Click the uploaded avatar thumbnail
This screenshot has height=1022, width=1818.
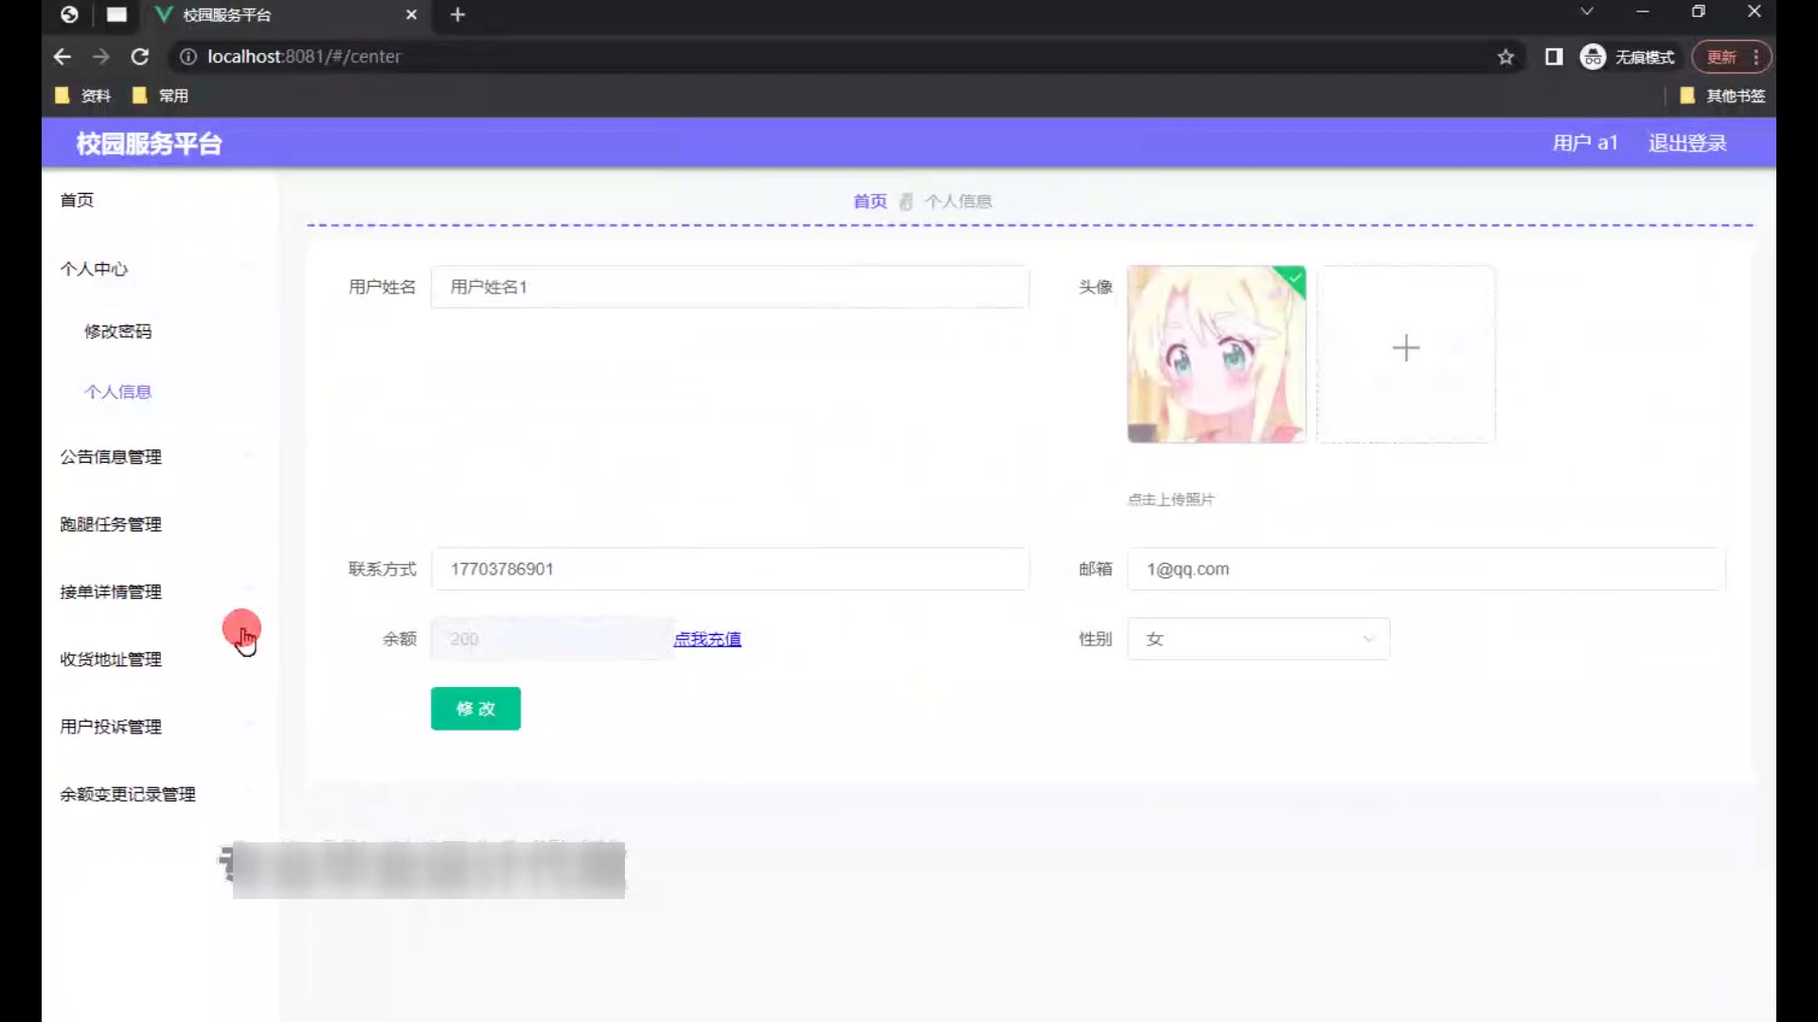point(1216,354)
